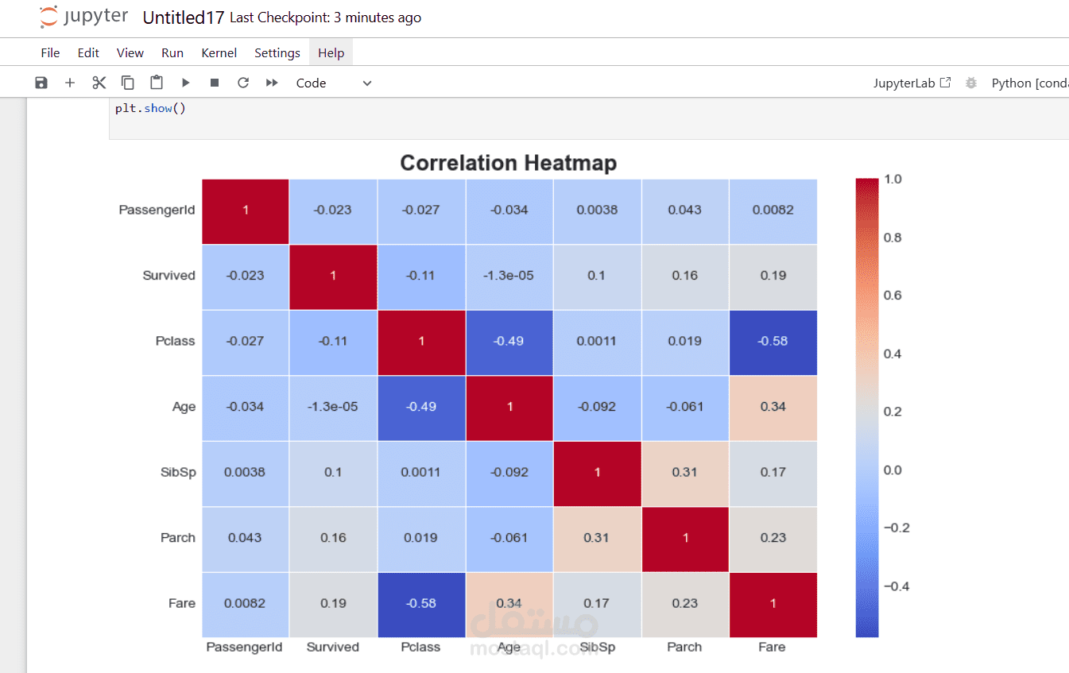Open the cell type Code dropdown

333,83
